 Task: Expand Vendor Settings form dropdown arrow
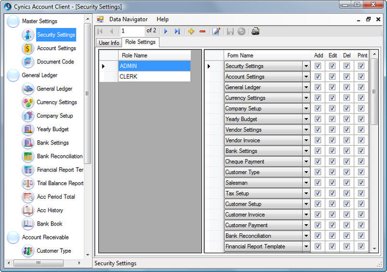click(x=306, y=130)
